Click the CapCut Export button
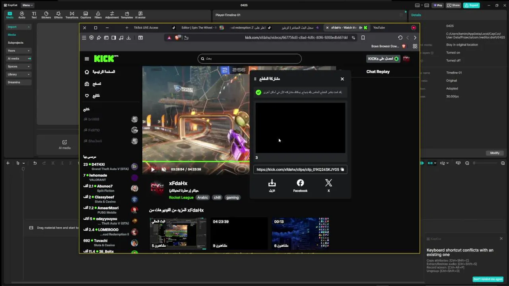Screen dimensions: 509x286 [471, 5]
